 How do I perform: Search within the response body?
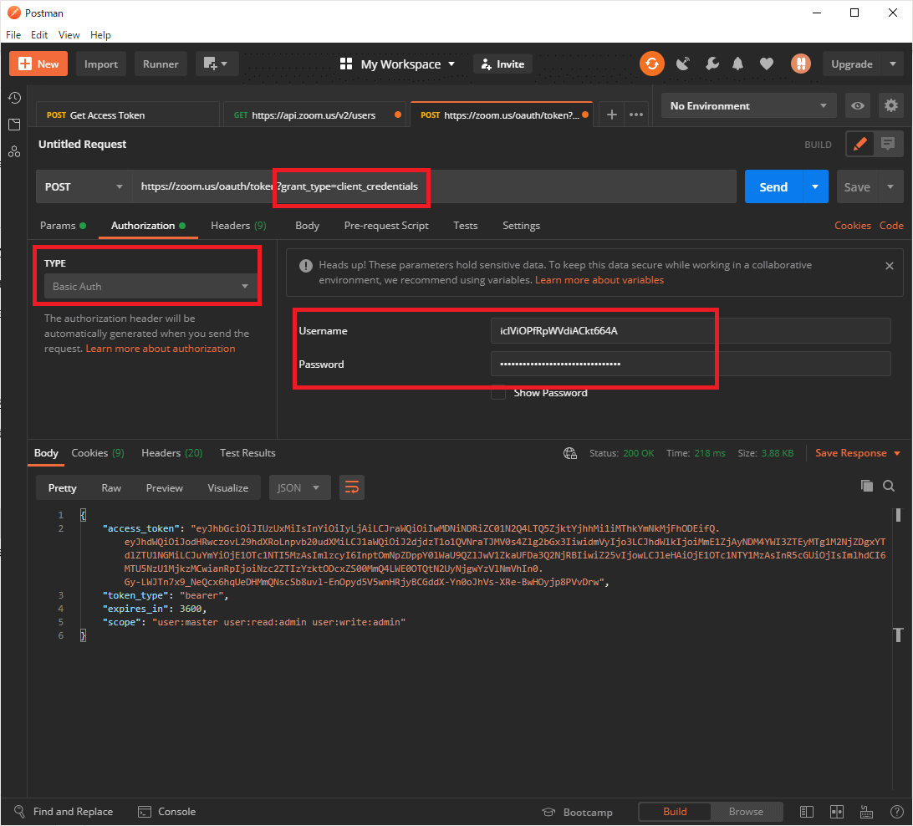[x=889, y=486]
